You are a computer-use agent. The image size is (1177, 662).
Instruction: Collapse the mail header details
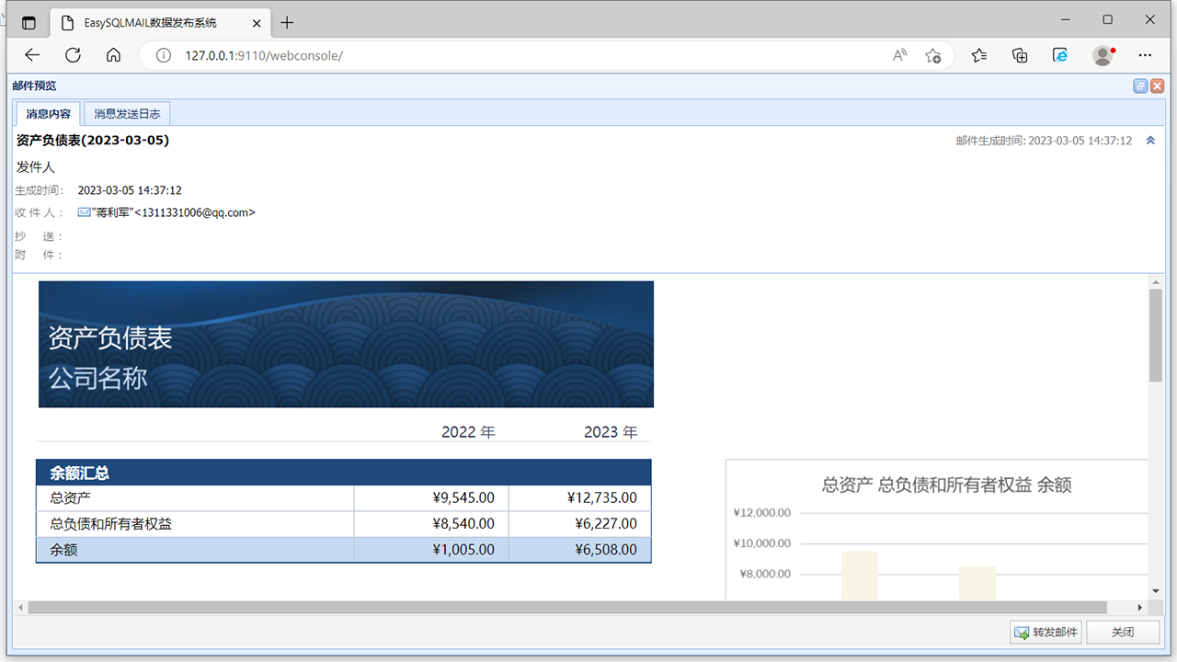coord(1150,141)
